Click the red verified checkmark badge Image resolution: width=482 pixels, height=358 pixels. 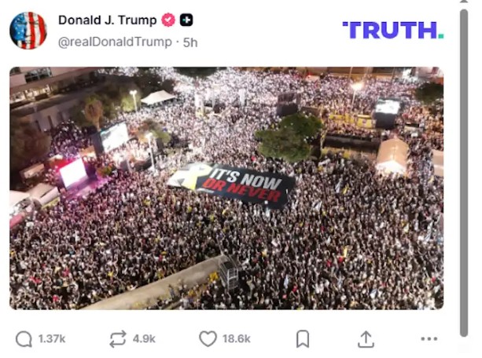pyautogui.click(x=168, y=20)
